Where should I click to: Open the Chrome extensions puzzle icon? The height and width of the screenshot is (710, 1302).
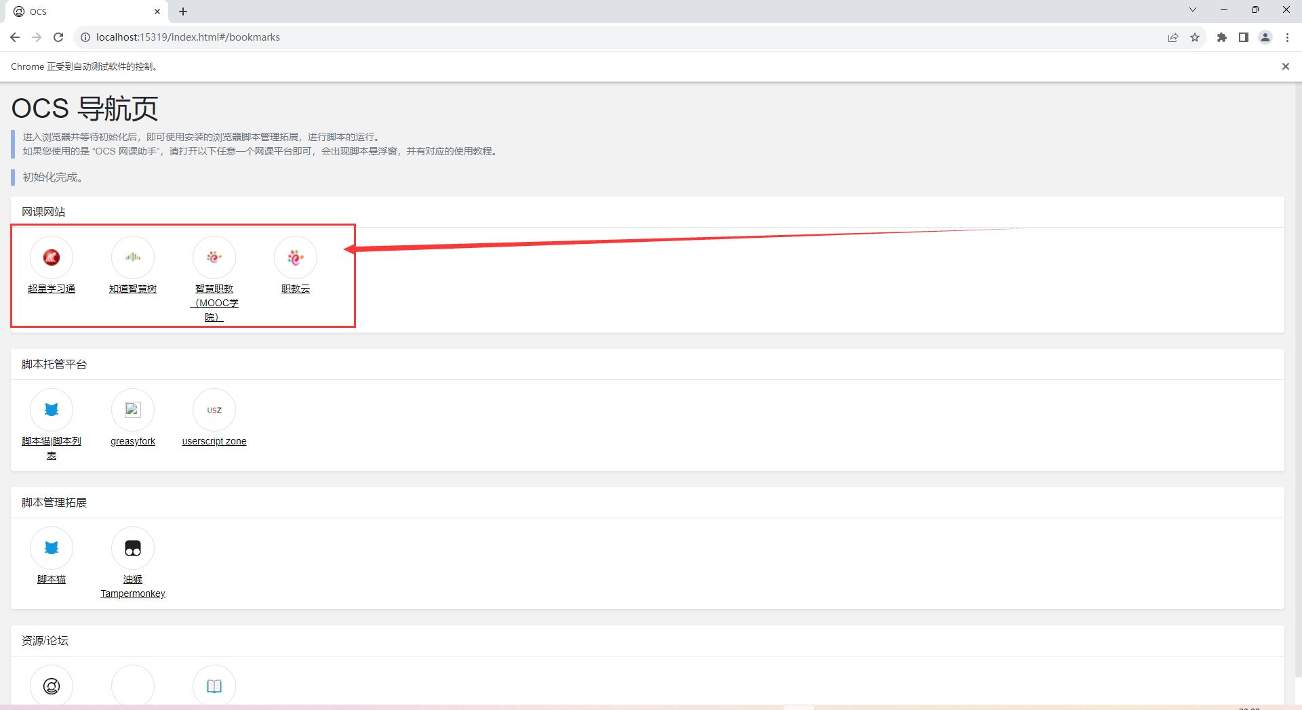coord(1221,37)
